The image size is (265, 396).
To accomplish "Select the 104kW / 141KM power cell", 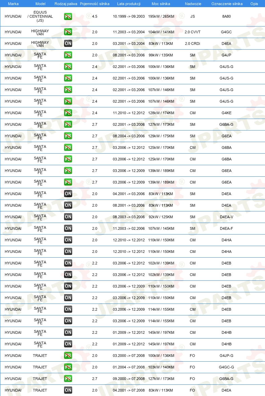I will 161,32.
